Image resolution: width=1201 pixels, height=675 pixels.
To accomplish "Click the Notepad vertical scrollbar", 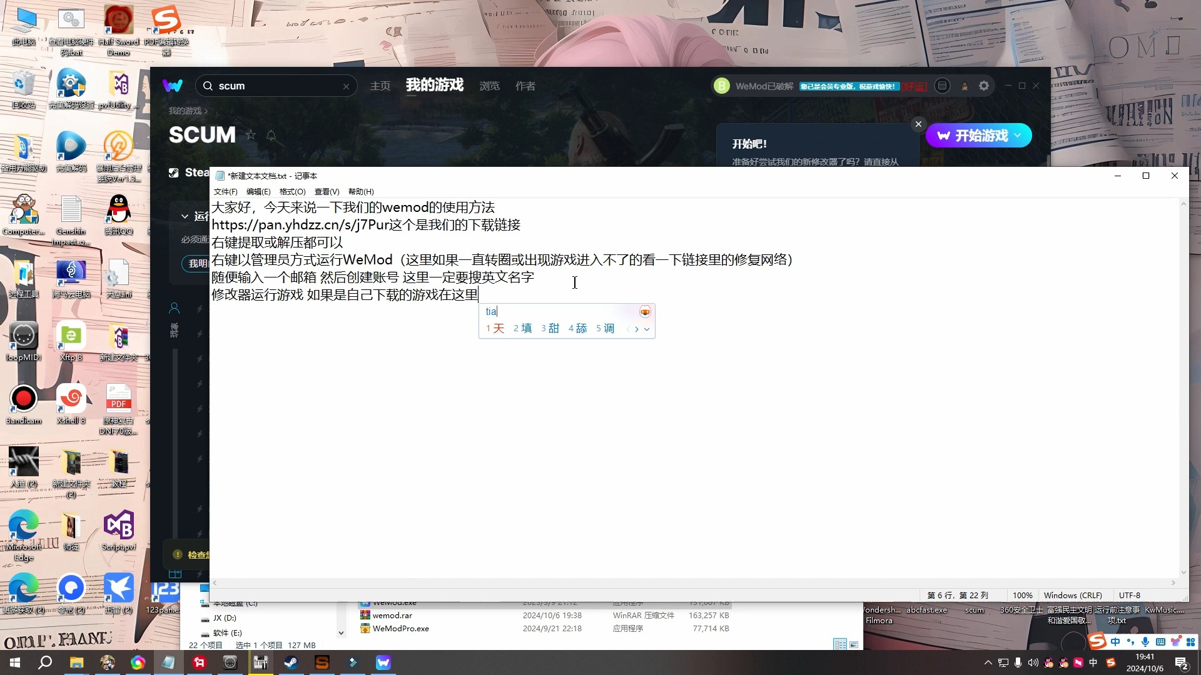I will coord(1183,388).
